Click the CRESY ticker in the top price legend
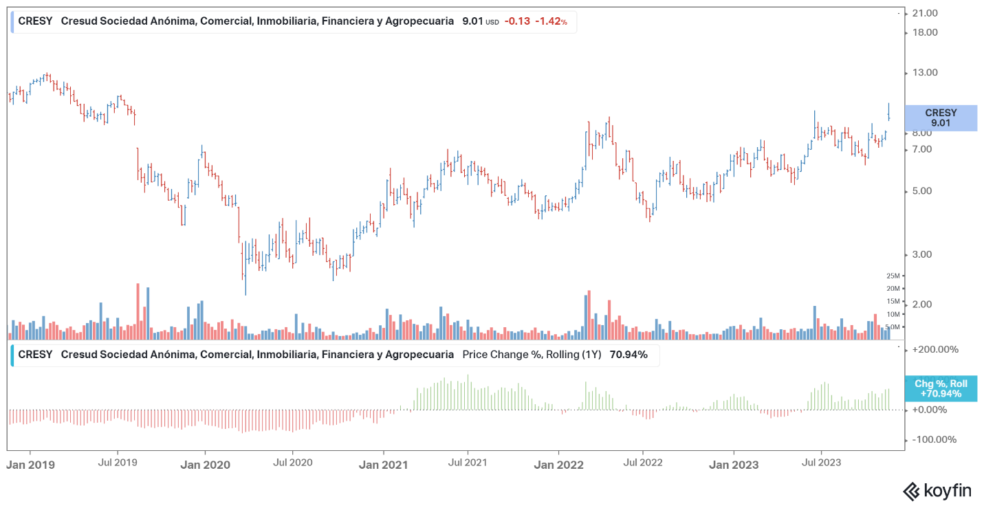This screenshot has width=984, height=508. 35,21
